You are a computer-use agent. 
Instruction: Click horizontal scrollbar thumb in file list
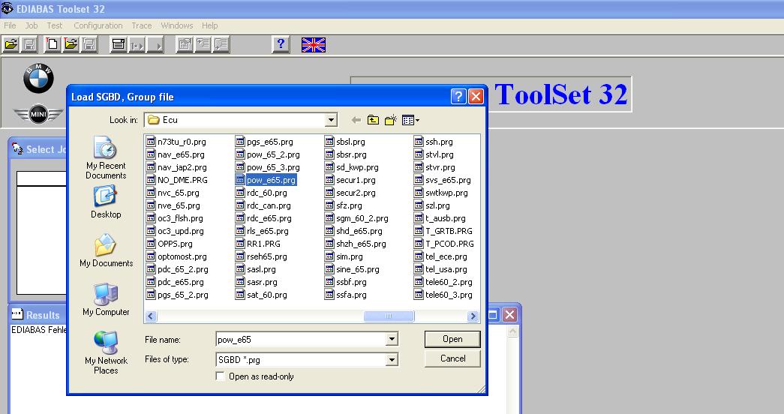[389, 316]
